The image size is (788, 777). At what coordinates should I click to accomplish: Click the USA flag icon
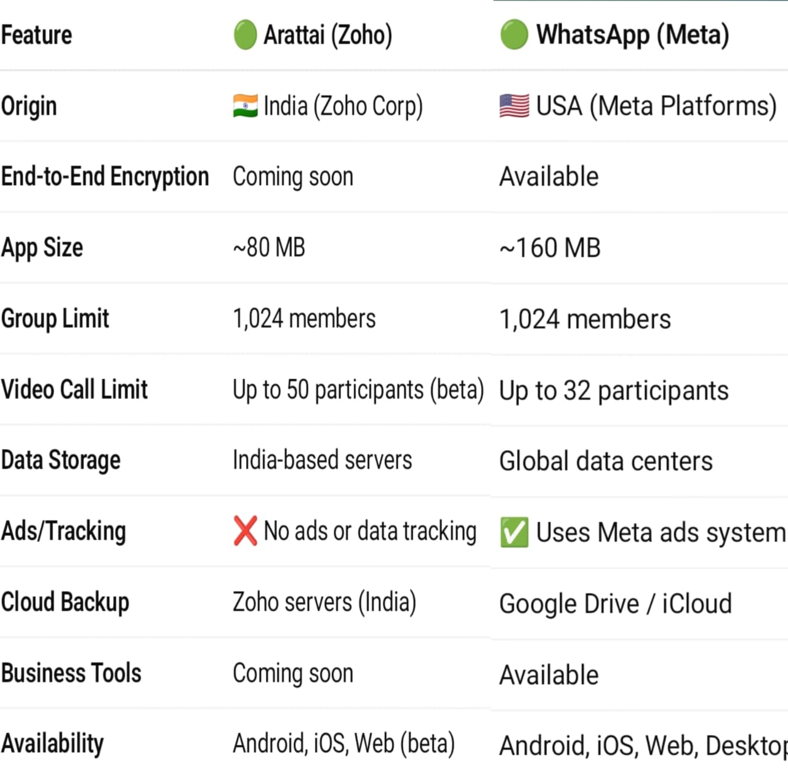(514, 106)
